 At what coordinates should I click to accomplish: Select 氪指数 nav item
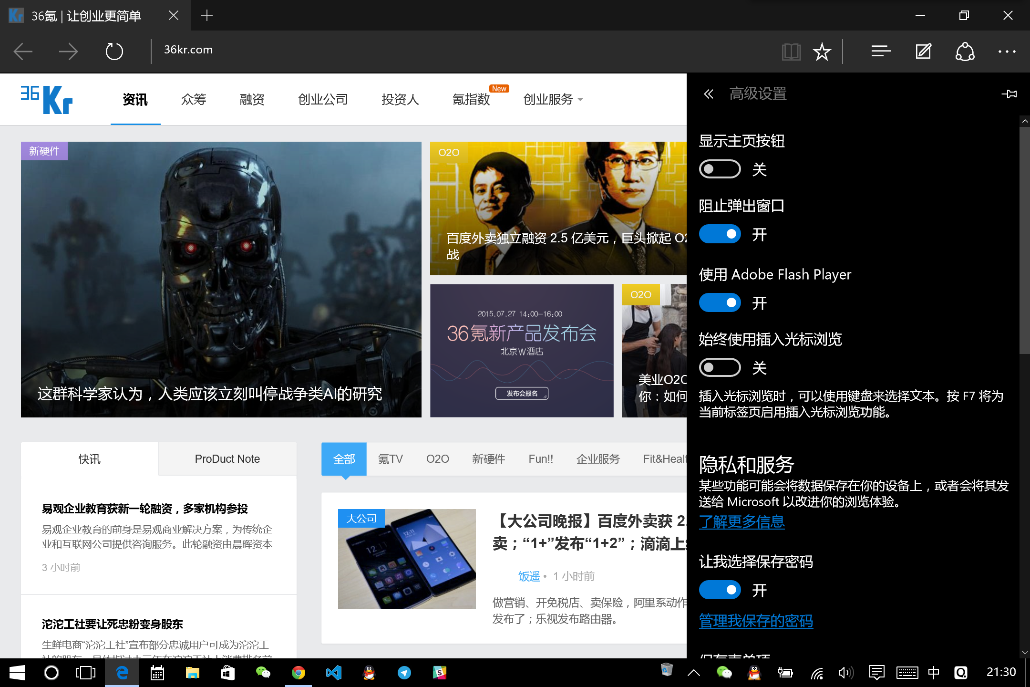[x=471, y=99]
